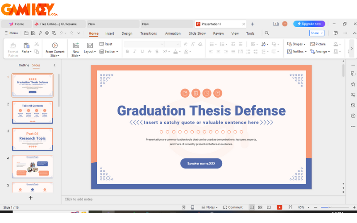357x223 pixels.
Task: Click the Print icon in quick access toolbar
Action: click(x=47, y=33)
